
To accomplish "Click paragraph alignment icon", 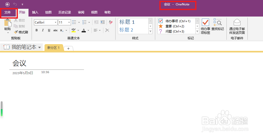I will 95,30.
